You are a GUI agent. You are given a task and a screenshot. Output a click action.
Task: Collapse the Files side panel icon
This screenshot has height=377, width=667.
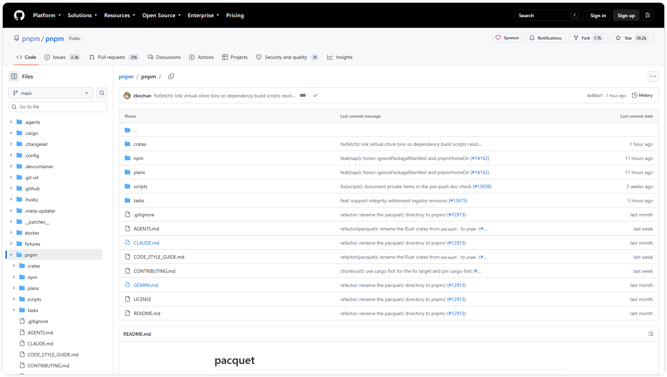pos(14,76)
